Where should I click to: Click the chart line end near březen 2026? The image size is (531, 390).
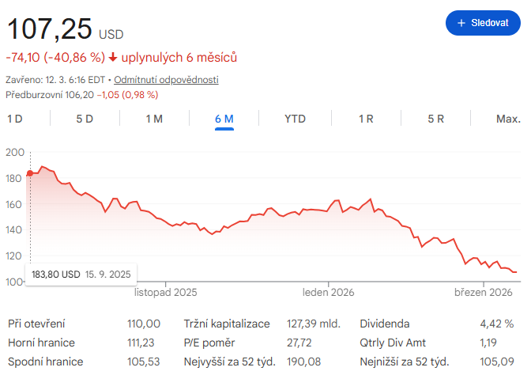(515, 272)
